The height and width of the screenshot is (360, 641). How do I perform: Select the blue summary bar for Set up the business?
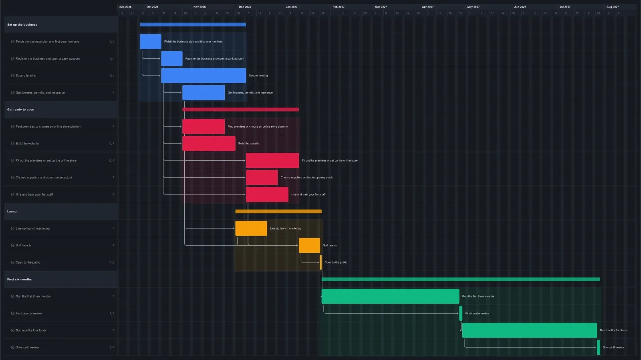[x=193, y=25]
